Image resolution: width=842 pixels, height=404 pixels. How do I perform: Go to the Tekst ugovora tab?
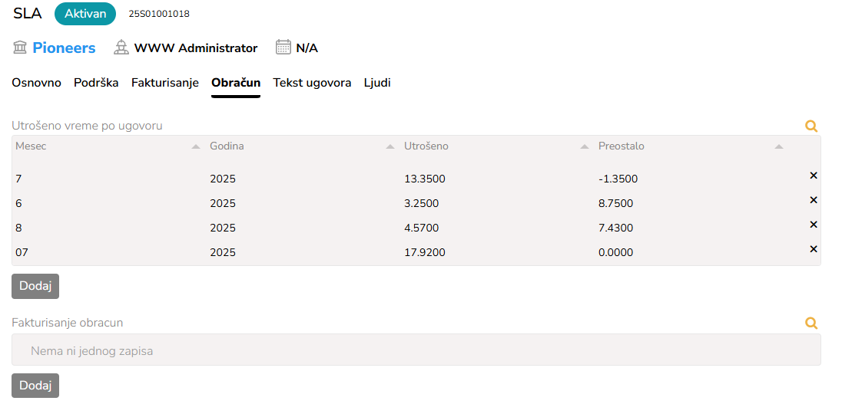click(x=312, y=83)
